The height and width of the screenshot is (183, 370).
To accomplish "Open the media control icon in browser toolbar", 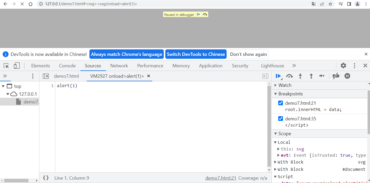I will tap(341, 4).
